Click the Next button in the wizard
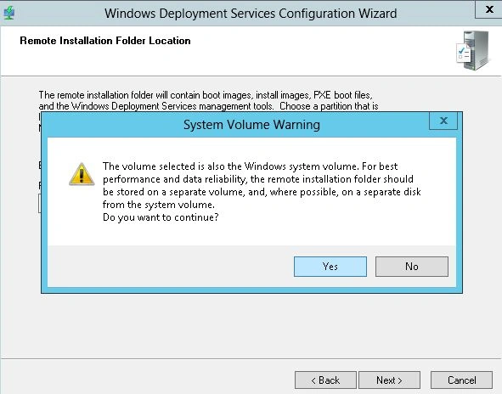 pyautogui.click(x=389, y=380)
